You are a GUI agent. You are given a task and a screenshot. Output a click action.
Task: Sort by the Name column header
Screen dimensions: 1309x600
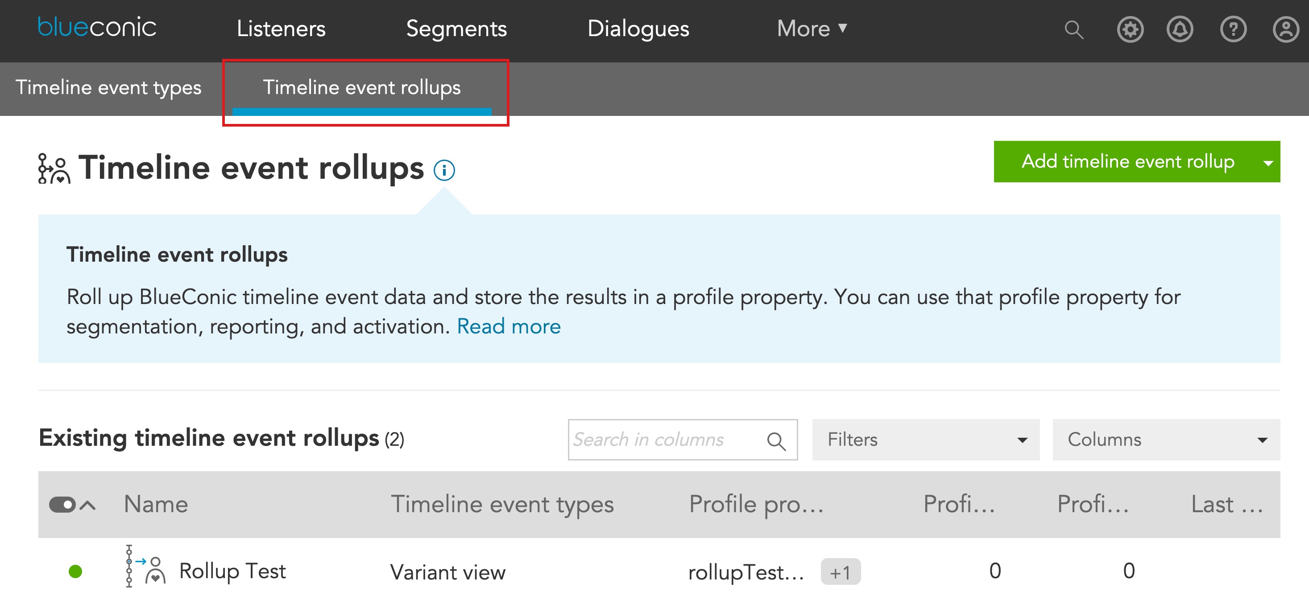pyautogui.click(x=156, y=504)
